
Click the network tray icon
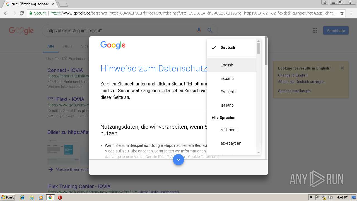(x=324, y=197)
